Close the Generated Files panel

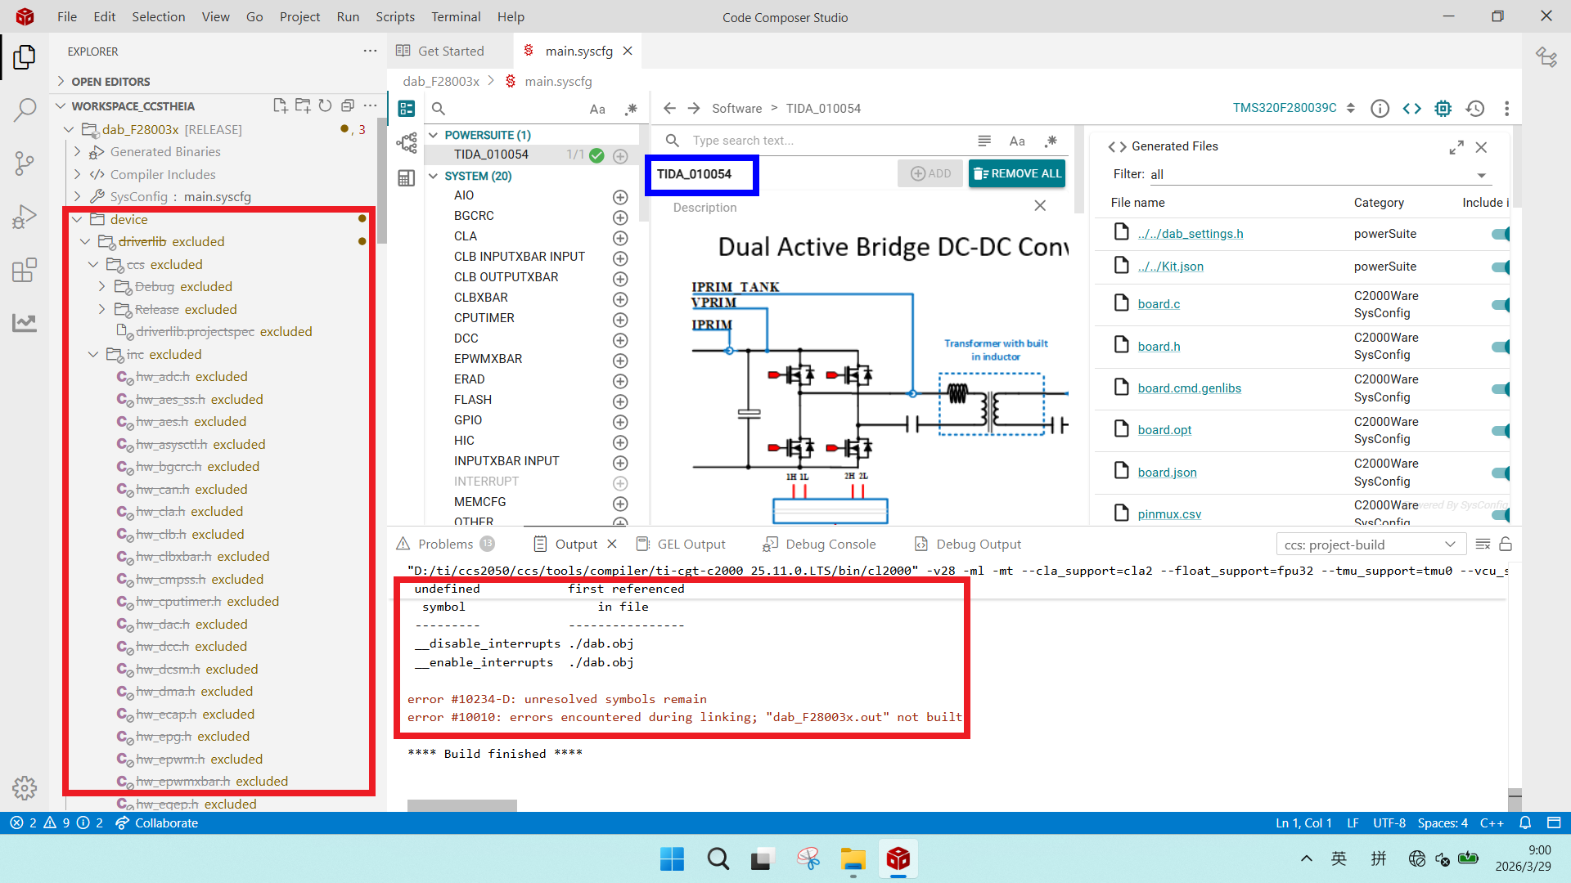[x=1481, y=147]
